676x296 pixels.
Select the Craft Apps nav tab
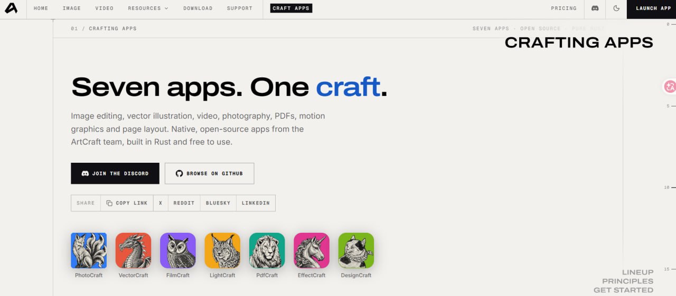coord(291,8)
